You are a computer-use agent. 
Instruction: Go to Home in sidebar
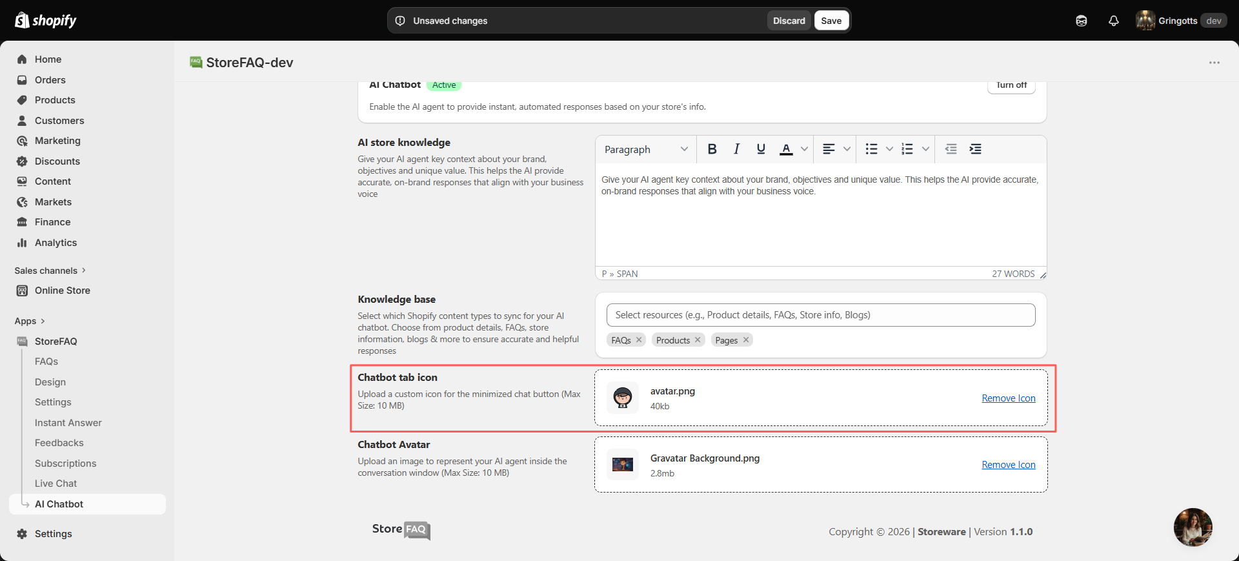[x=87, y=59]
